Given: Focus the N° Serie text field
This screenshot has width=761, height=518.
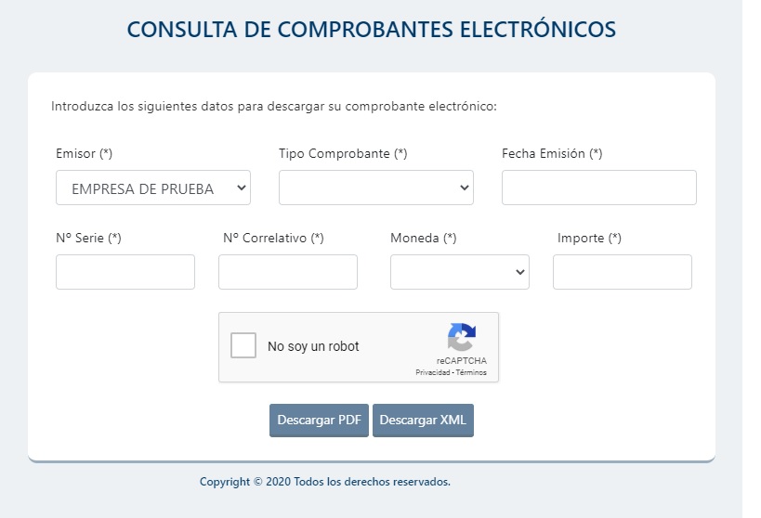Looking at the screenshot, I should pyautogui.click(x=125, y=272).
